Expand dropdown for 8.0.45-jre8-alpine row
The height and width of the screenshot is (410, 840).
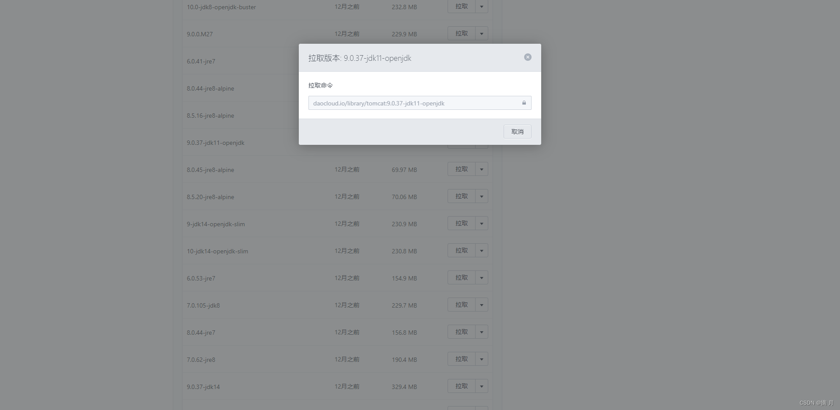(481, 169)
